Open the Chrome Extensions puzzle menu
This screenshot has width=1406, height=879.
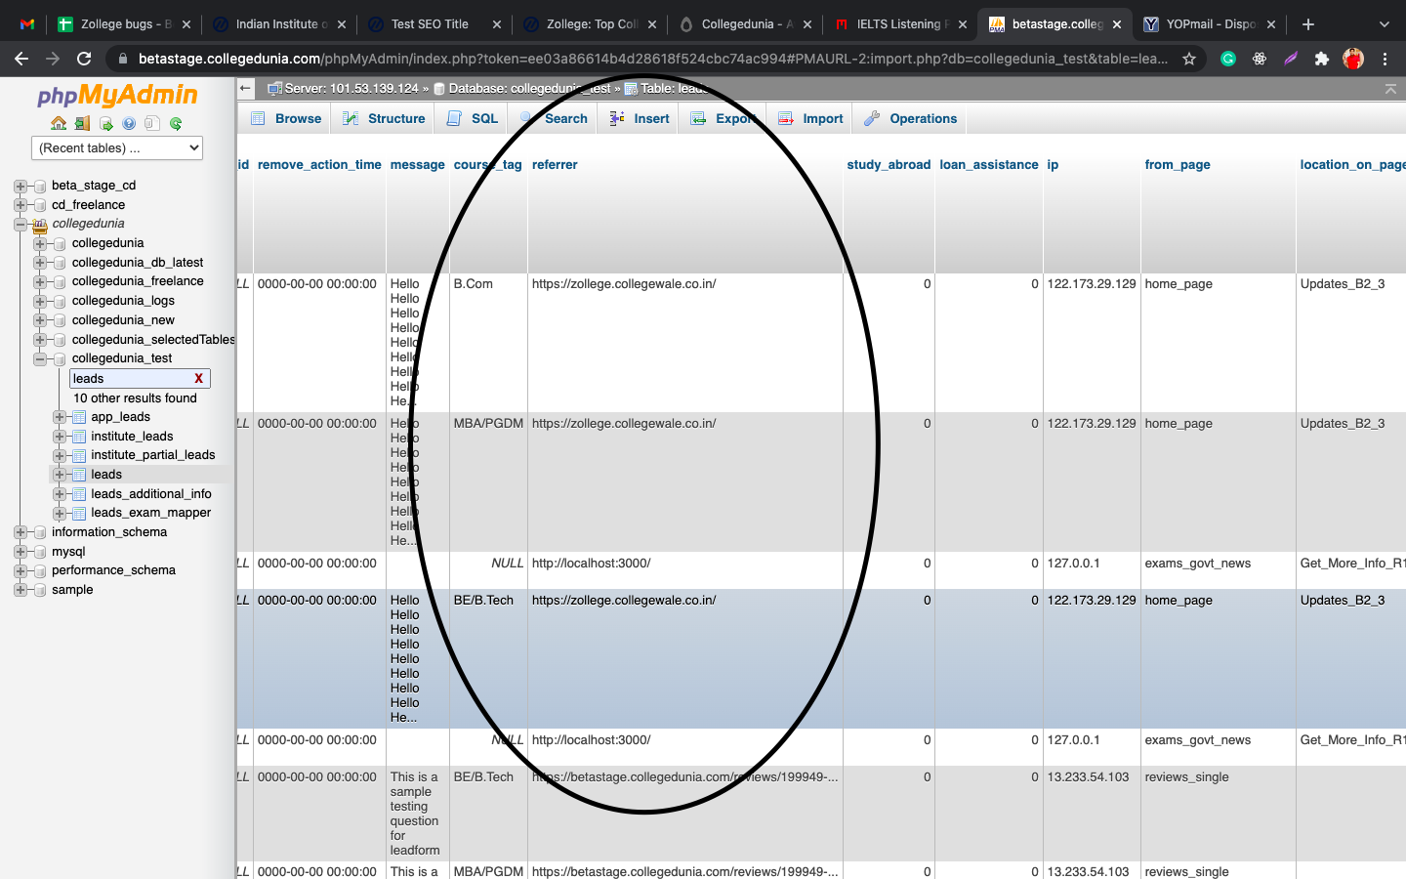tap(1322, 59)
